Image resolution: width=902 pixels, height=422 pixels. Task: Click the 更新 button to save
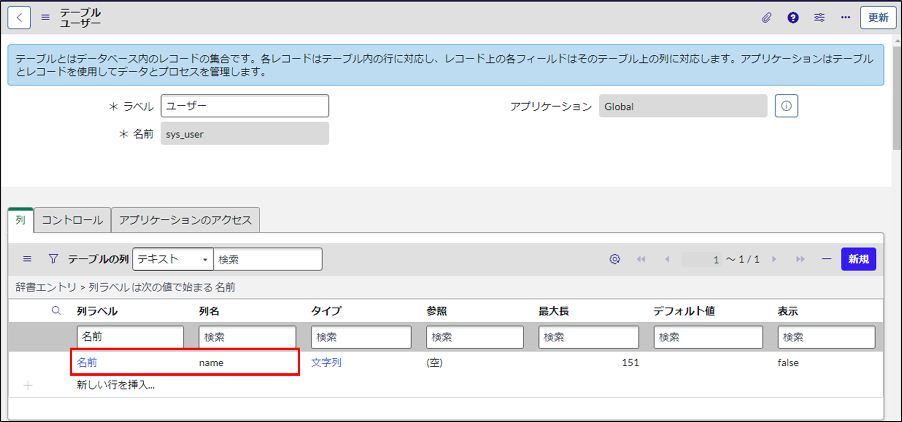[878, 17]
